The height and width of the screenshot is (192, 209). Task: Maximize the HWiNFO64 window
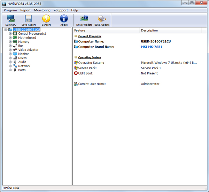(192, 3)
